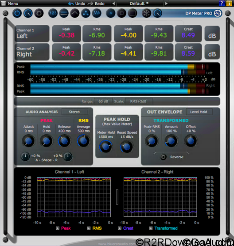
Task: Click the Peak-RMS mix knob
Action: click(x=152, y=141)
